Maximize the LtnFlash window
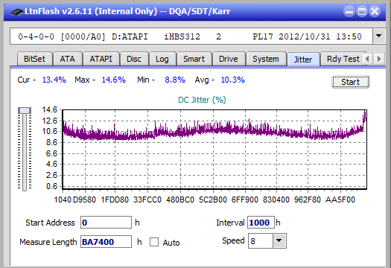The width and height of the screenshot is (391, 268). [x=362, y=11]
